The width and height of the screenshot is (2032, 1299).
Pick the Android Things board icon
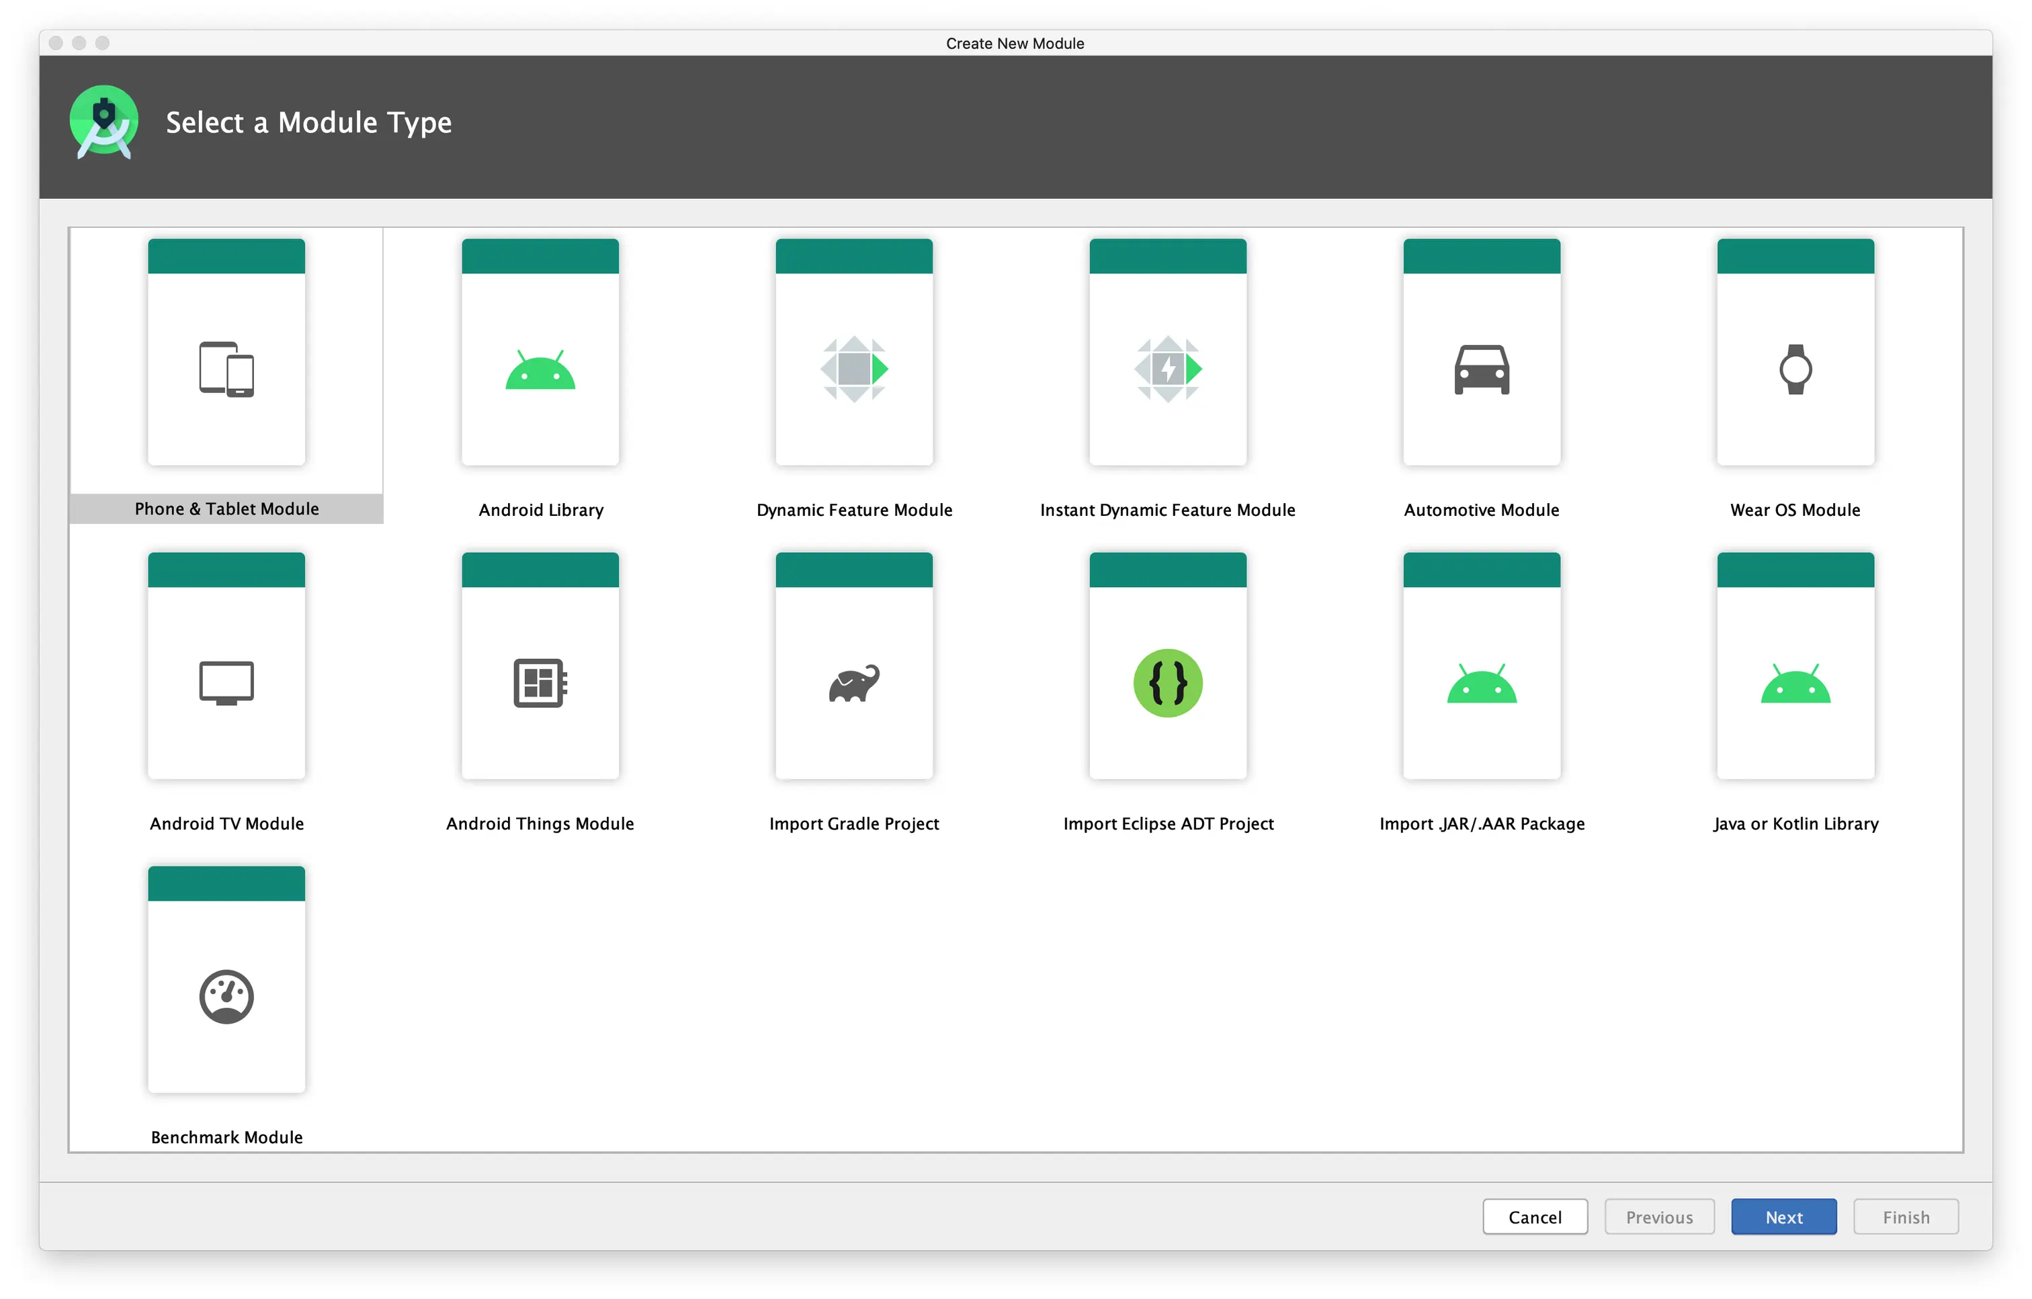tap(540, 683)
